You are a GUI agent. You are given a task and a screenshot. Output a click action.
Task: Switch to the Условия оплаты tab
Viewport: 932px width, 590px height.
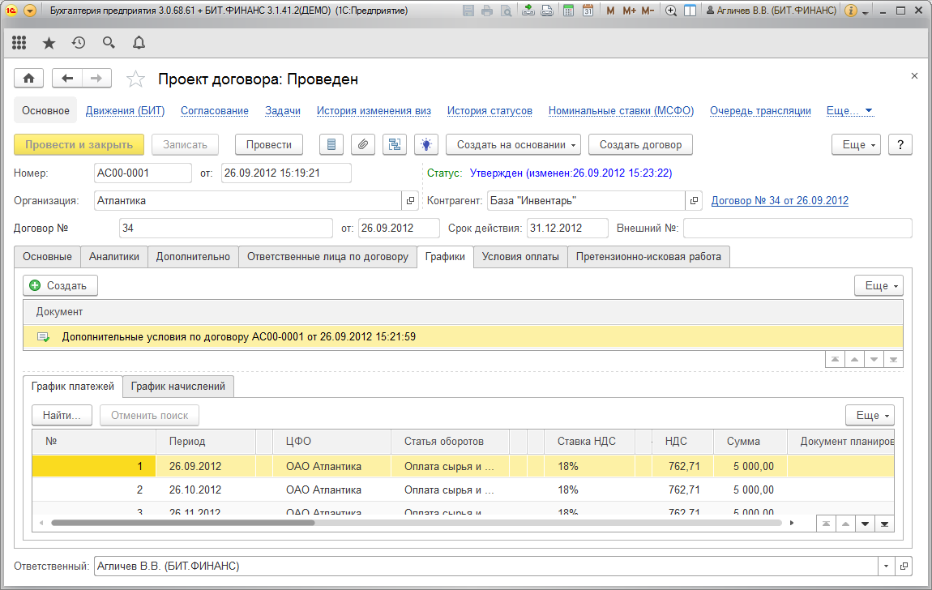tap(520, 257)
